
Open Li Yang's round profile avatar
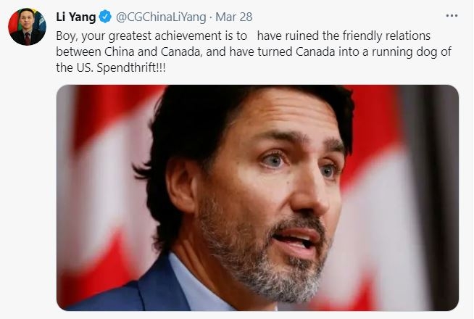(28, 27)
